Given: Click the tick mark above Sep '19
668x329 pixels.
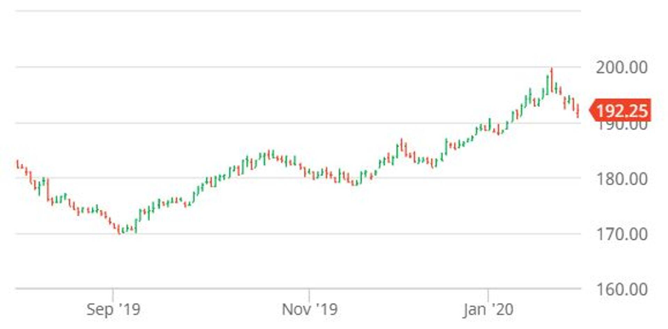Looking at the screenshot, I should (x=113, y=294).
